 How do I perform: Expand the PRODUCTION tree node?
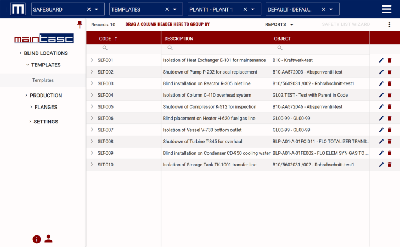coord(26,95)
